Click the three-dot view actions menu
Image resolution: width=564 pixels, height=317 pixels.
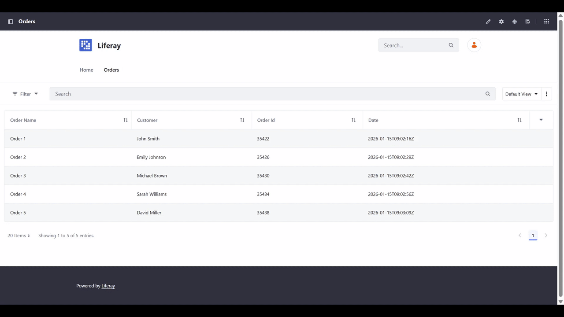(546, 94)
